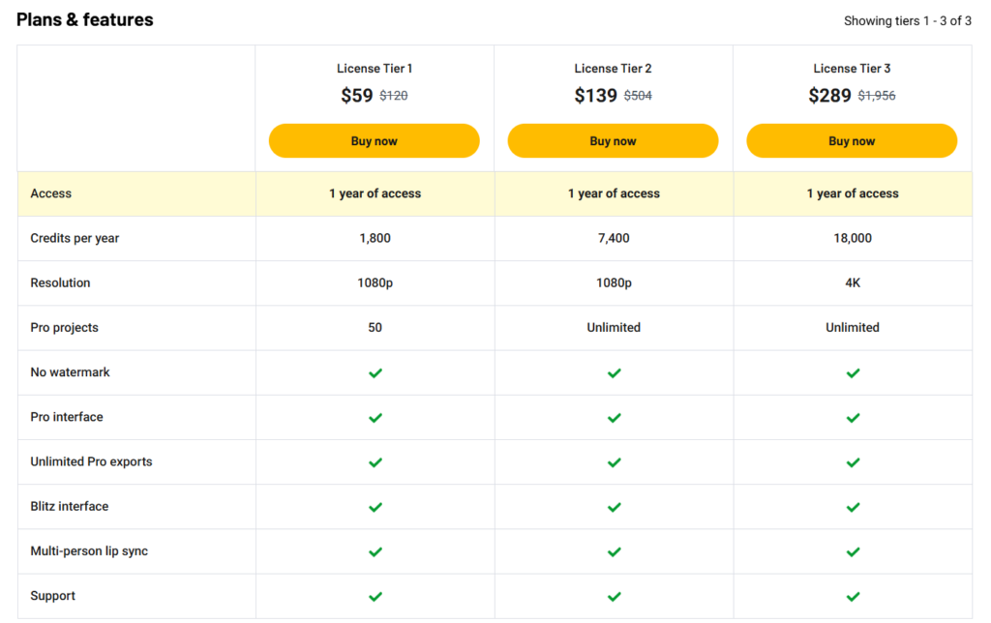Click Buy now for License Tier 1
Screen dimensions: 991x623
click(x=375, y=141)
